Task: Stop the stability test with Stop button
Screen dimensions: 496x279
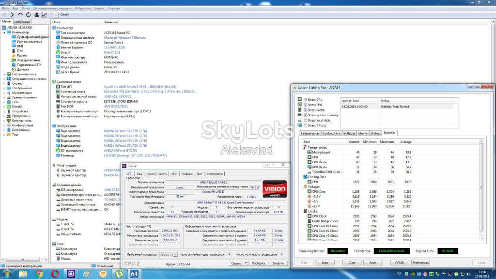Action: pos(325,263)
